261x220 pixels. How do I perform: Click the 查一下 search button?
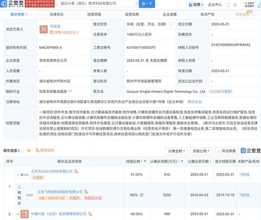pyautogui.click(x=147, y=4)
